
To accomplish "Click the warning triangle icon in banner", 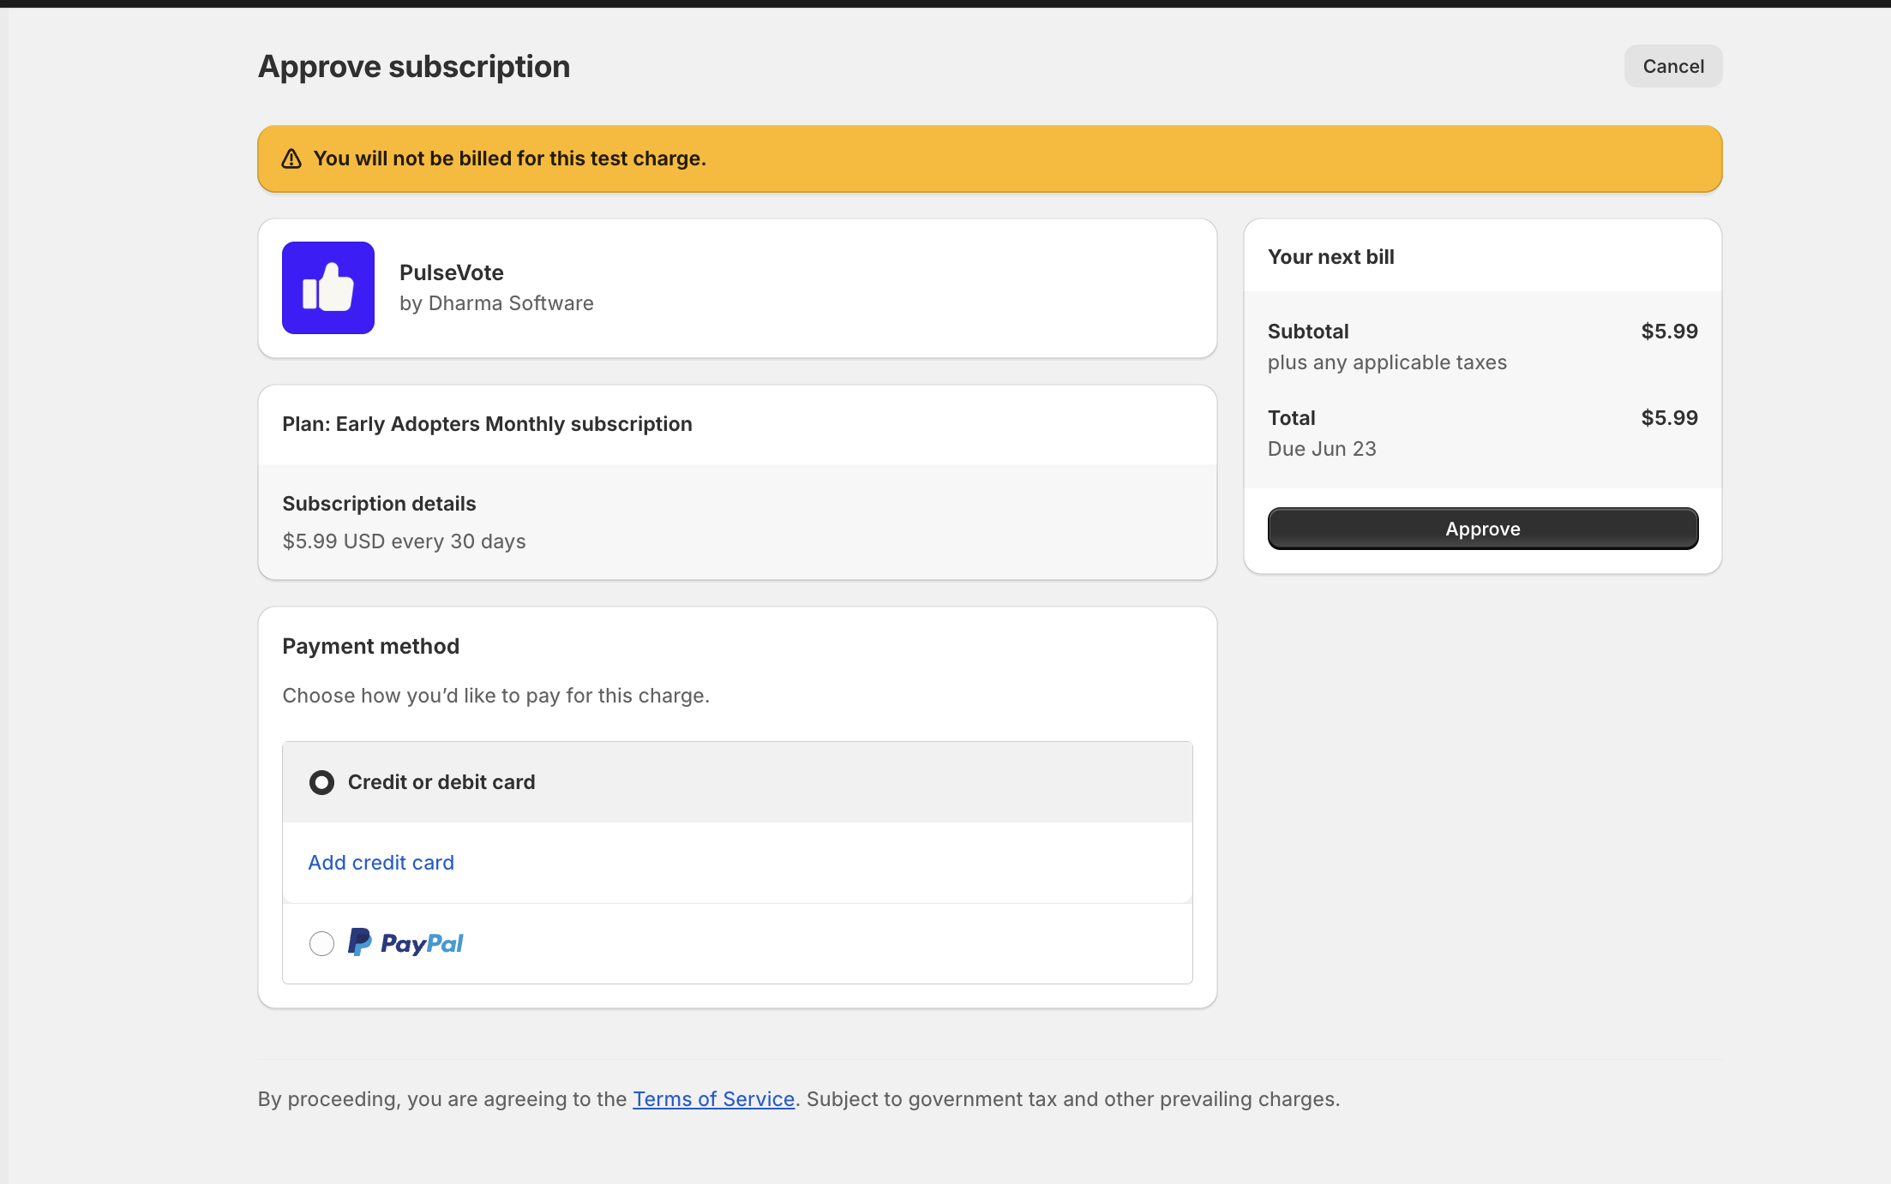I will [x=291, y=159].
